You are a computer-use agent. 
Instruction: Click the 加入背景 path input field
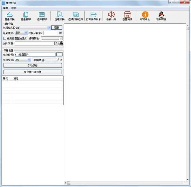click(x=34, y=43)
